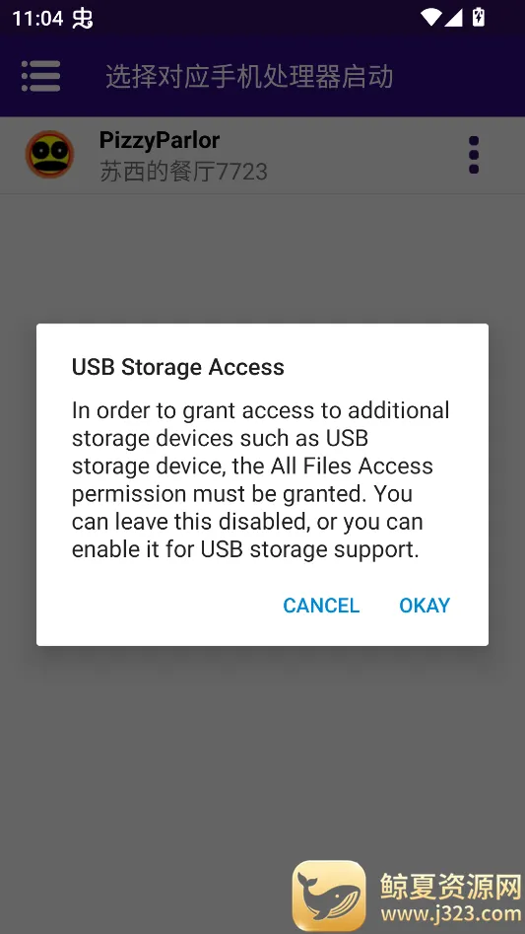Screen dimensions: 525x934
Task: Click CANCEL in the USB Storage dialog
Action: [321, 606]
